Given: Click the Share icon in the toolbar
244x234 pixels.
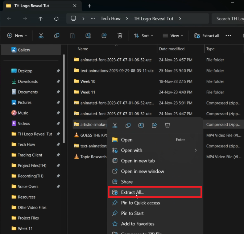Looking at the screenshot, I should point(104,35).
